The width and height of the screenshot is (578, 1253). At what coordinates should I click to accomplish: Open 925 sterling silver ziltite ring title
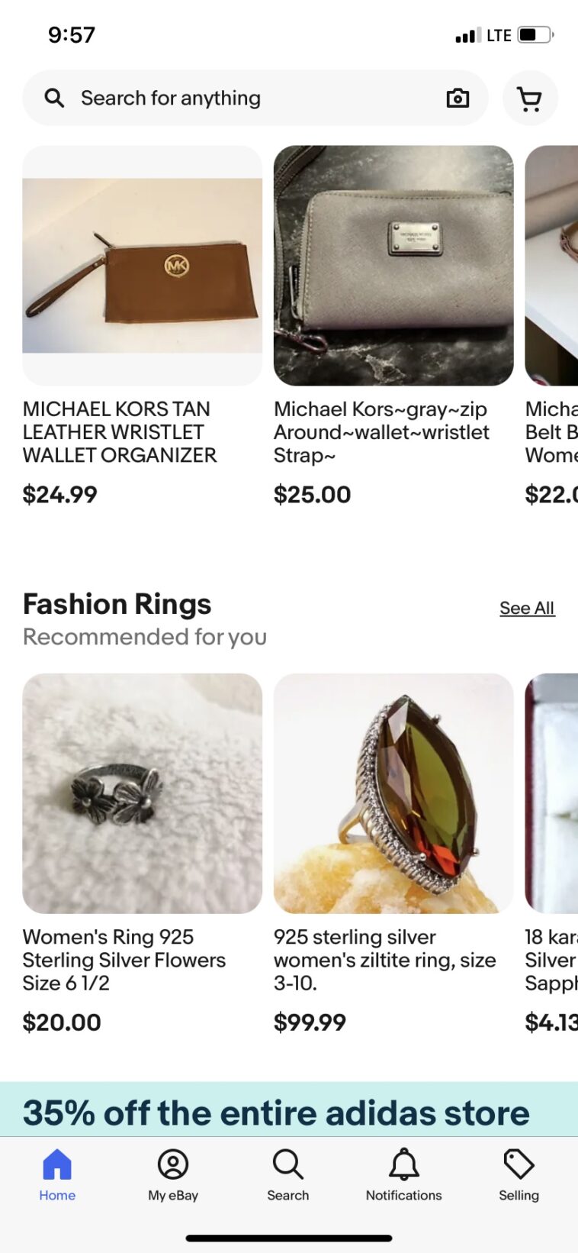click(x=384, y=960)
